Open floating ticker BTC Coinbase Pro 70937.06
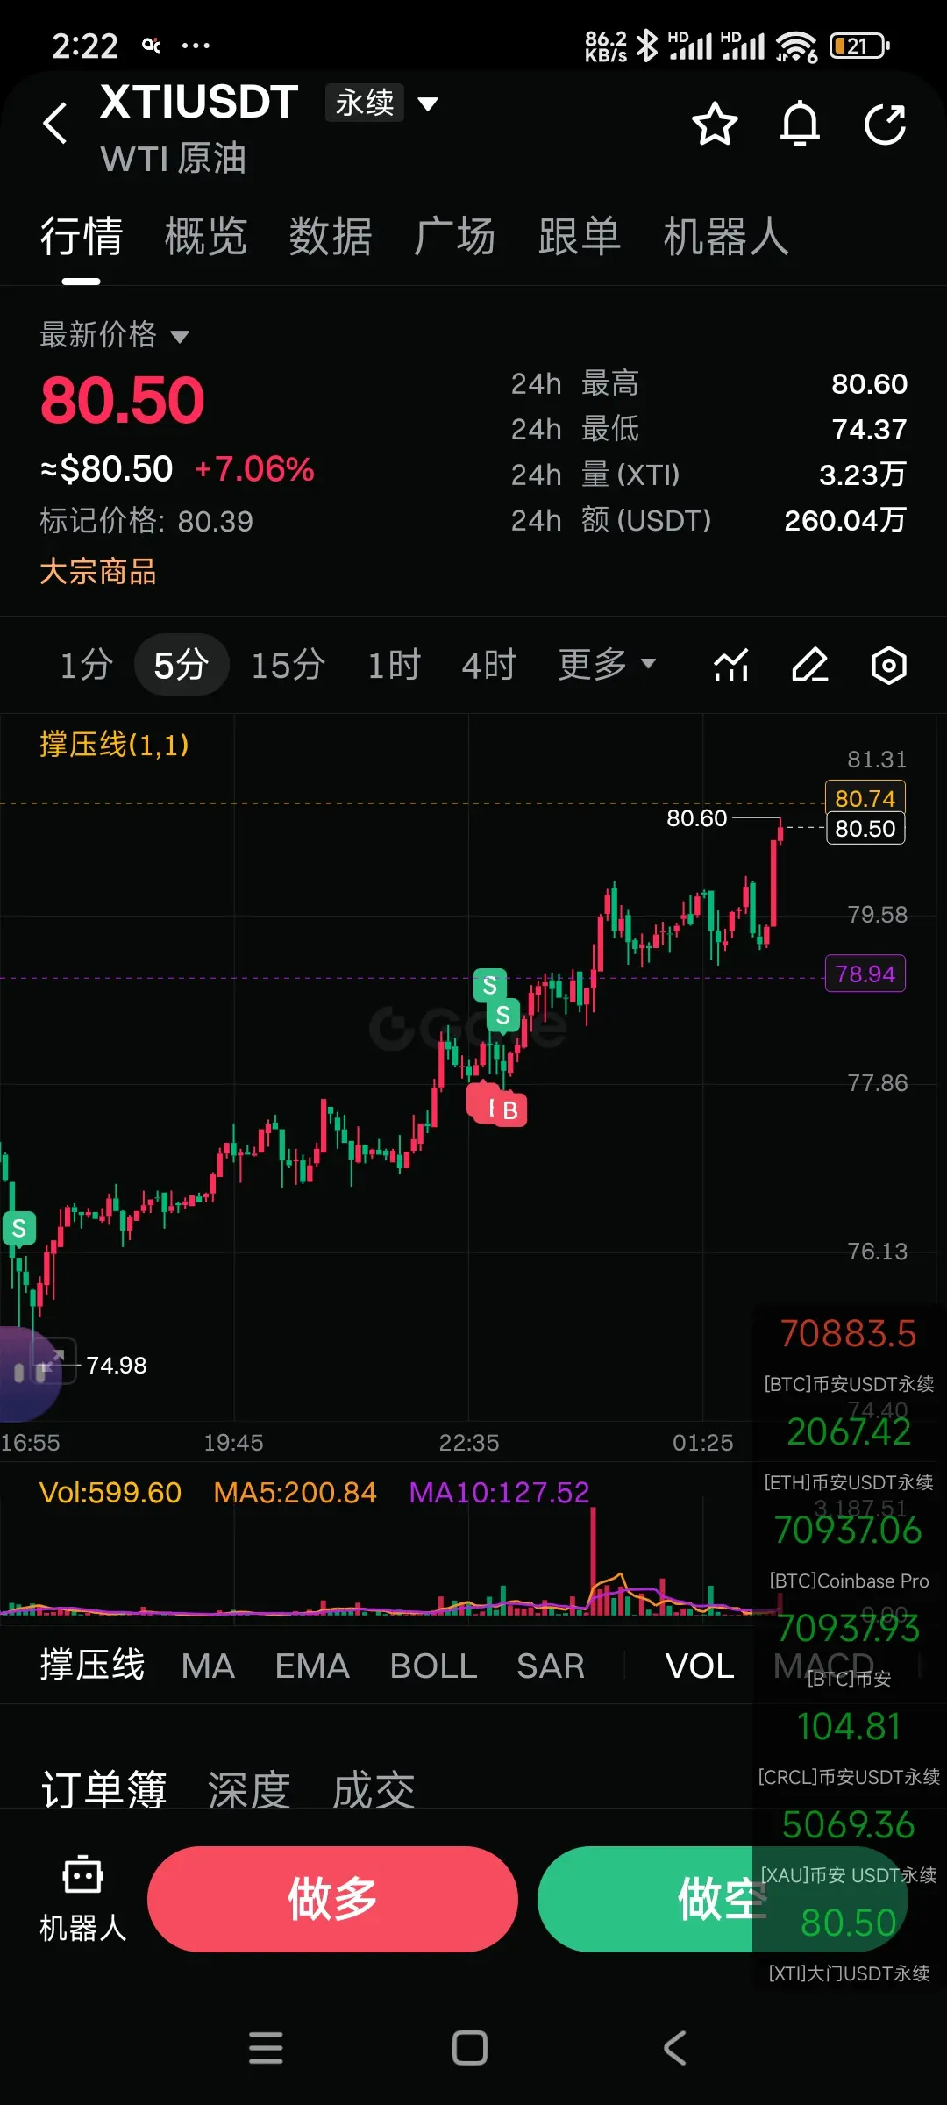947x2105 pixels. 848,1551
